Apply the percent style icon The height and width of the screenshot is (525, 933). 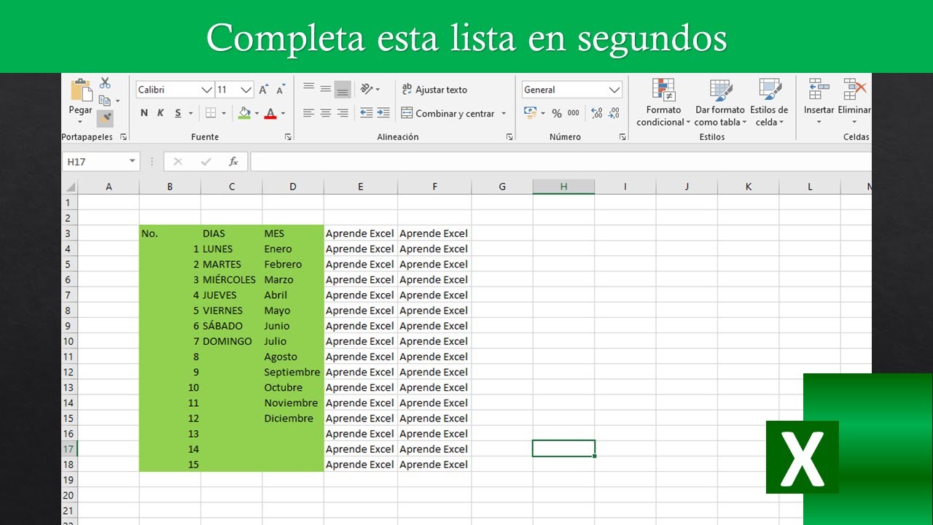click(557, 113)
